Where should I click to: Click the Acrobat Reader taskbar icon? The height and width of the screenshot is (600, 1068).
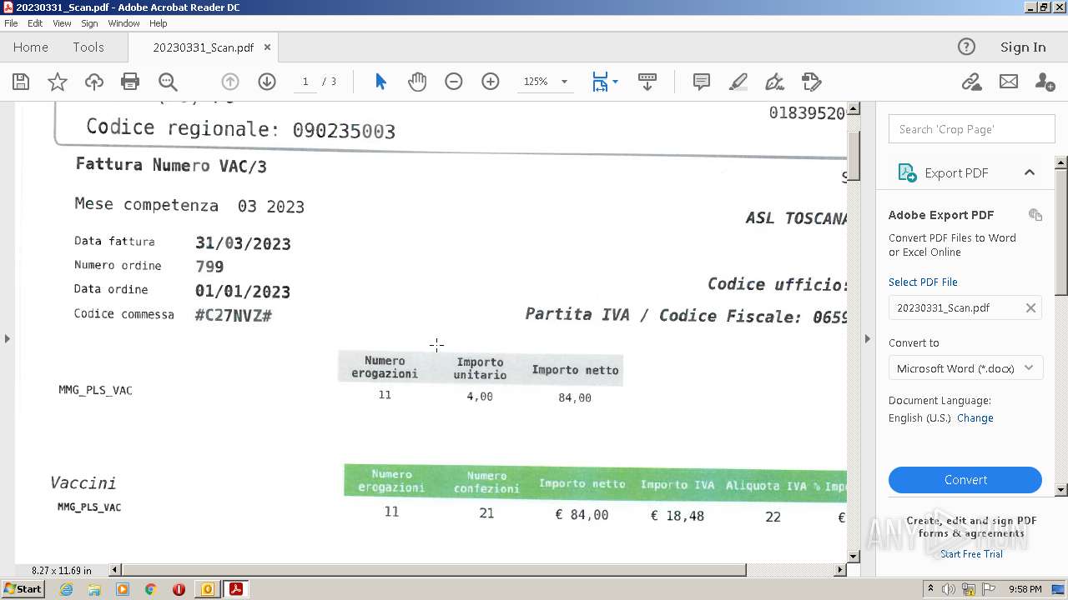(236, 589)
